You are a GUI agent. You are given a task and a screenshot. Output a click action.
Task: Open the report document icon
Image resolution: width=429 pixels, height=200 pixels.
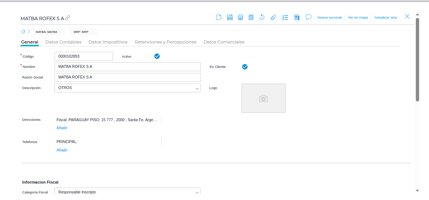[296, 18]
